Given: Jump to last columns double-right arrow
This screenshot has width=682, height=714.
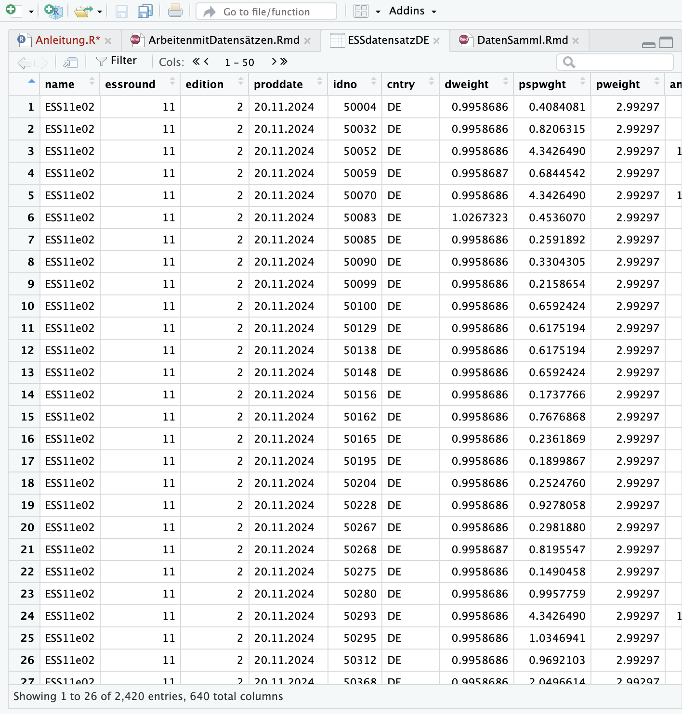Looking at the screenshot, I should click(x=284, y=61).
